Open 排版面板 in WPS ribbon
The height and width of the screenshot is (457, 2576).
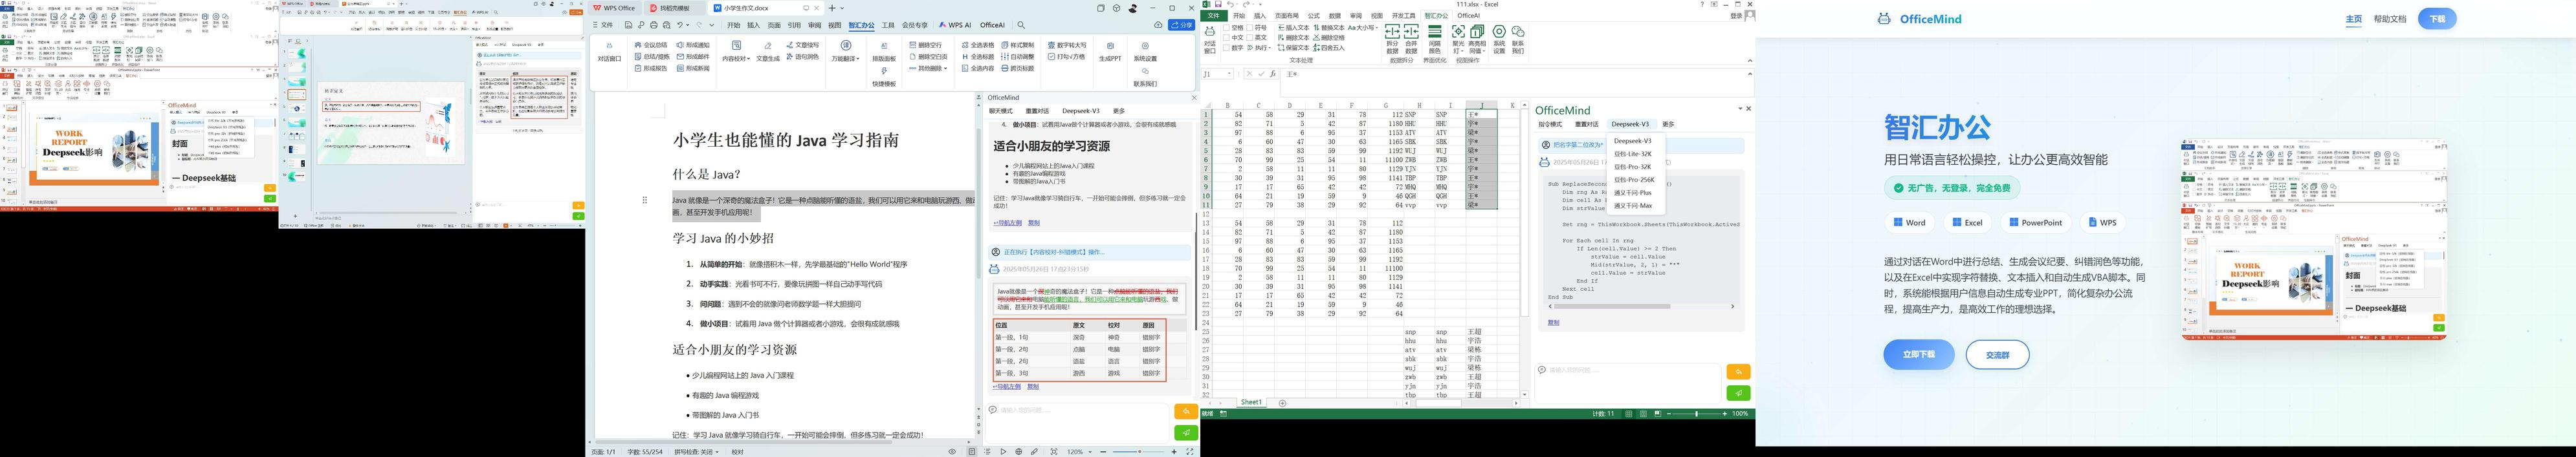[x=884, y=52]
